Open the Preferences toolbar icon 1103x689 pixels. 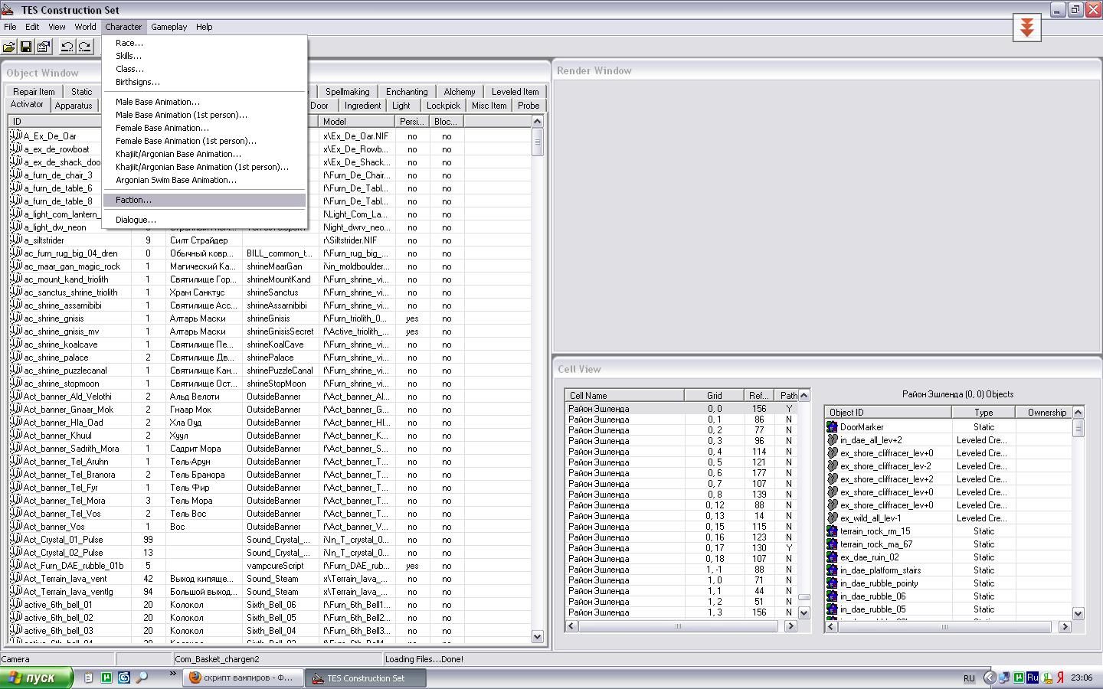pyautogui.click(x=44, y=47)
